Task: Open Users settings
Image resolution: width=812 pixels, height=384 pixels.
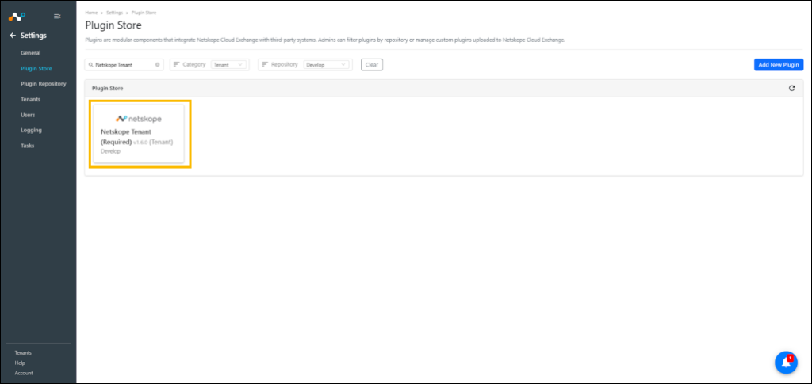Action: coord(28,115)
